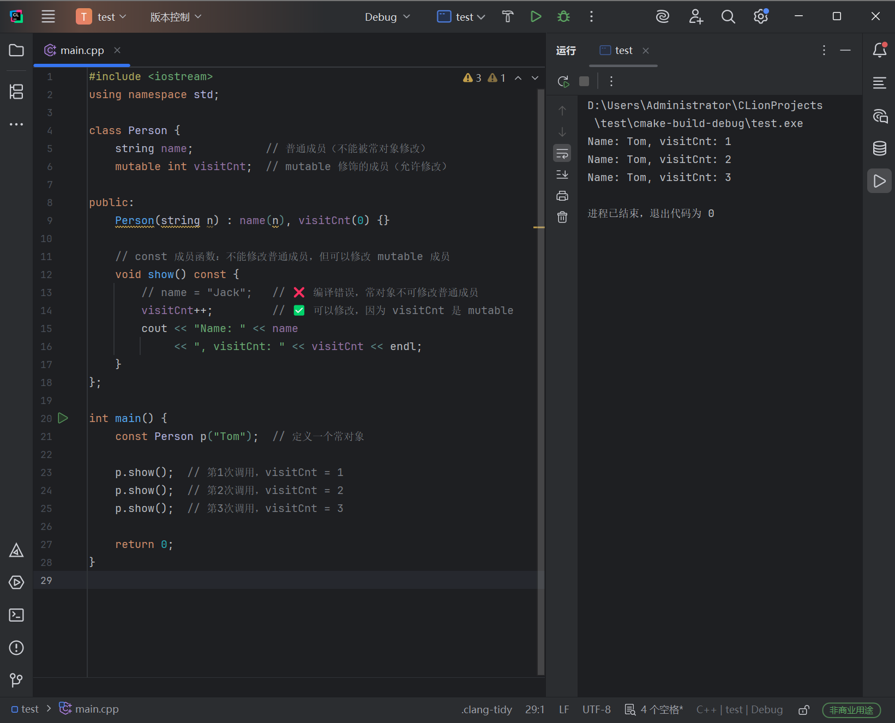This screenshot has height=723, width=895.
Task: Open .clang-tidy status bar widget
Action: coord(486,709)
